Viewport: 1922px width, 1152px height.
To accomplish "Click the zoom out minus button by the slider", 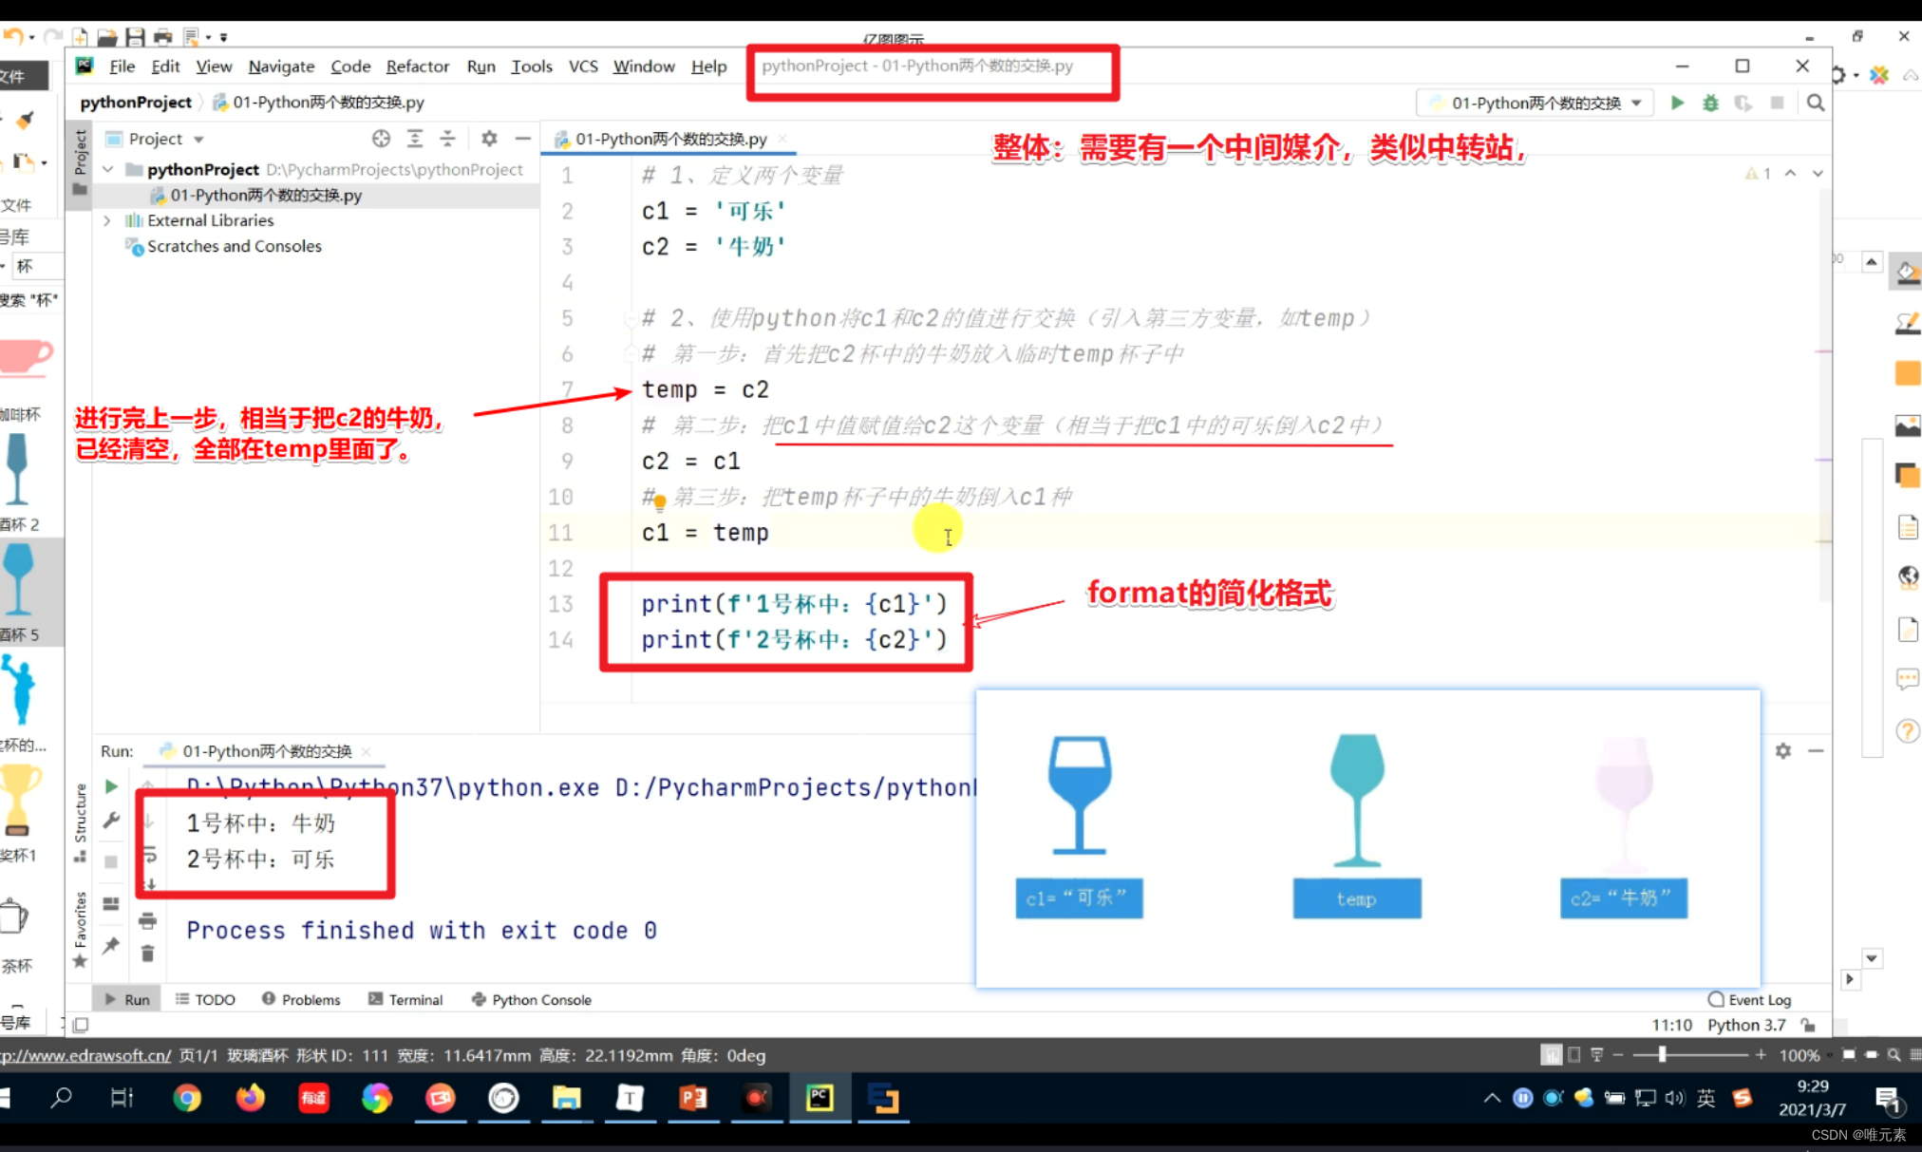I will tap(1618, 1055).
